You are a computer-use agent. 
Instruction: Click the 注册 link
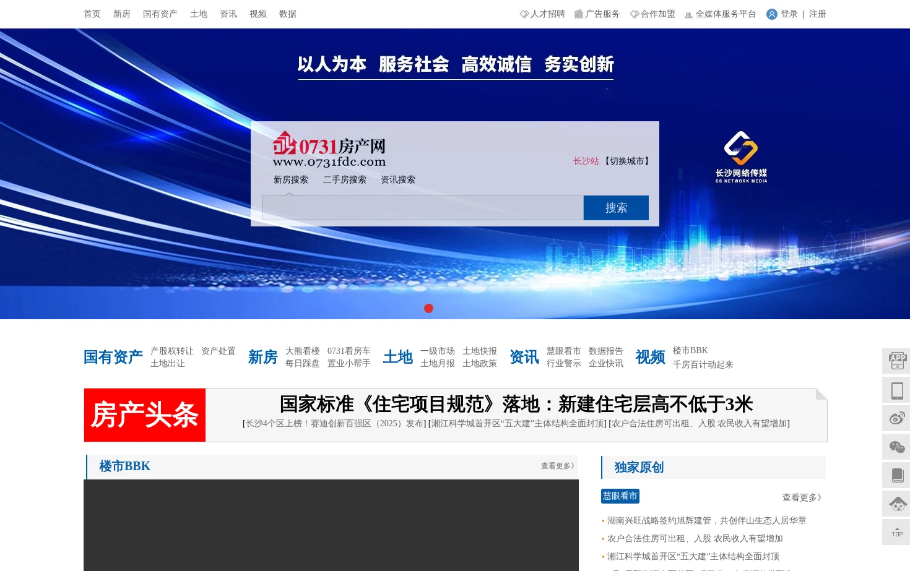[818, 14]
